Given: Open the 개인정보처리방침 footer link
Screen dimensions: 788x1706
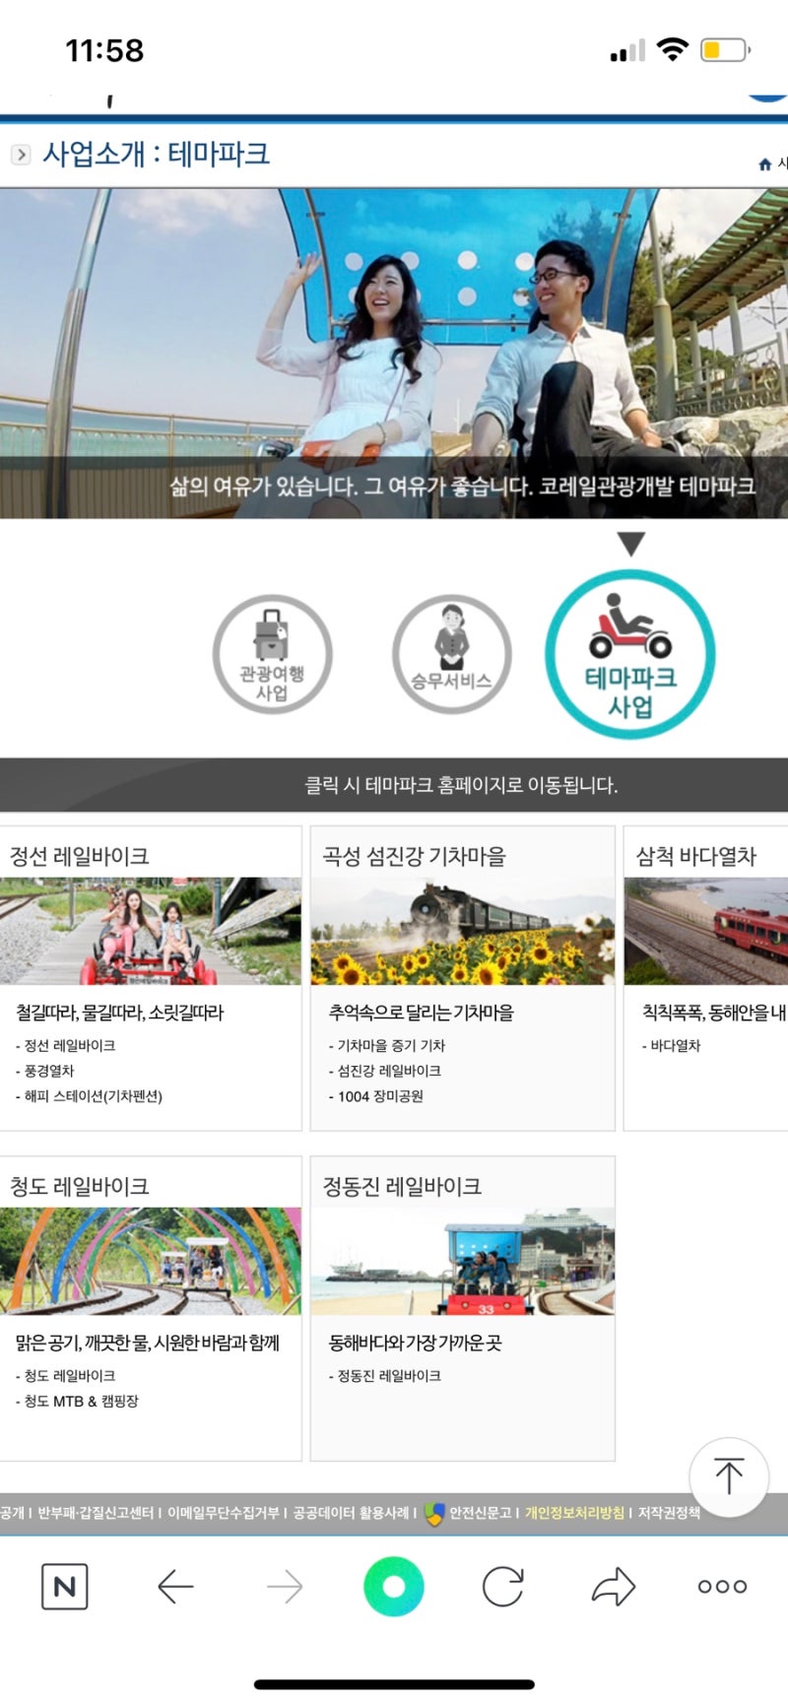Looking at the screenshot, I should point(574,1513).
